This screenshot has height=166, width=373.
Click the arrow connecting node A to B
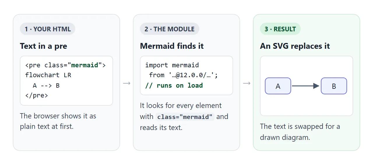306,86
